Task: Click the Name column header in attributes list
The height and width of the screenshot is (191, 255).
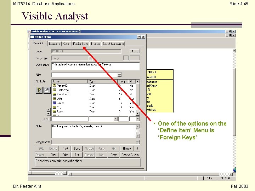Action: click(70, 81)
